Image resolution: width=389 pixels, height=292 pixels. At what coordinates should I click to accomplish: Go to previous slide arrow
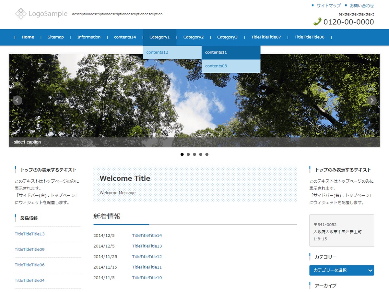pos(18,100)
